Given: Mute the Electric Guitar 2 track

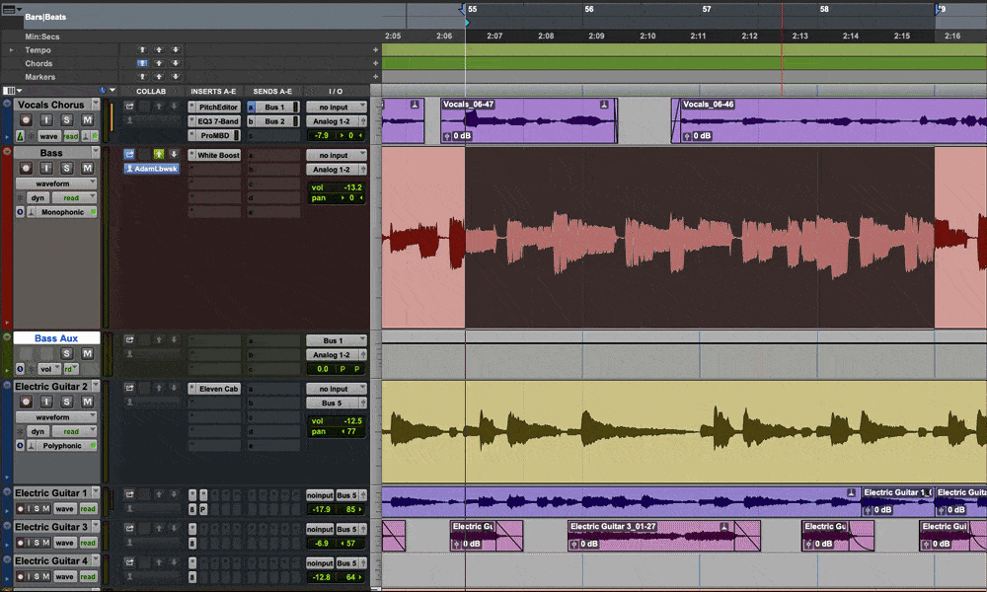Looking at the screenshot, I should tap(87, 402).
